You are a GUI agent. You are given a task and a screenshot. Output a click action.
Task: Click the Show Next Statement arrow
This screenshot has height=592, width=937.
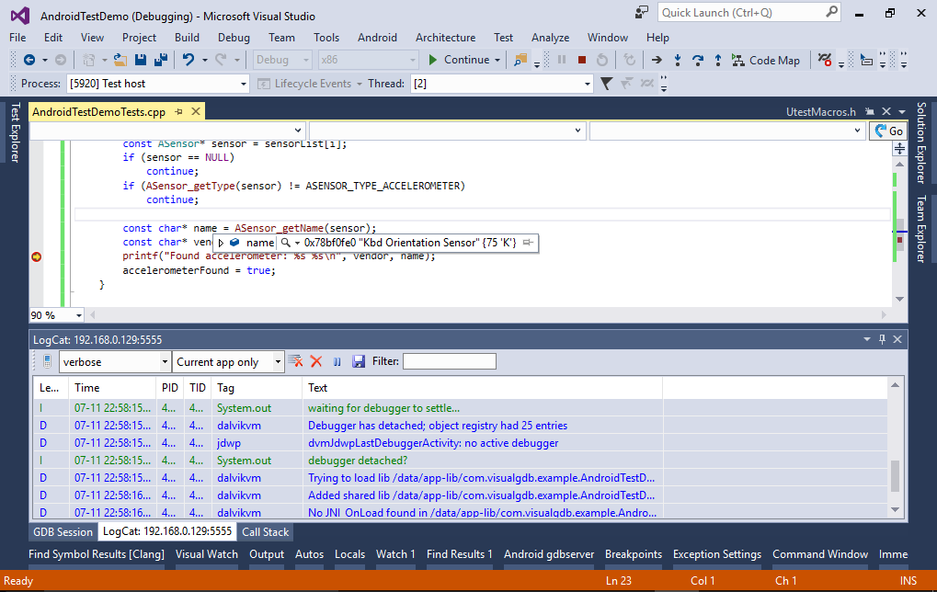pos(657,60)
